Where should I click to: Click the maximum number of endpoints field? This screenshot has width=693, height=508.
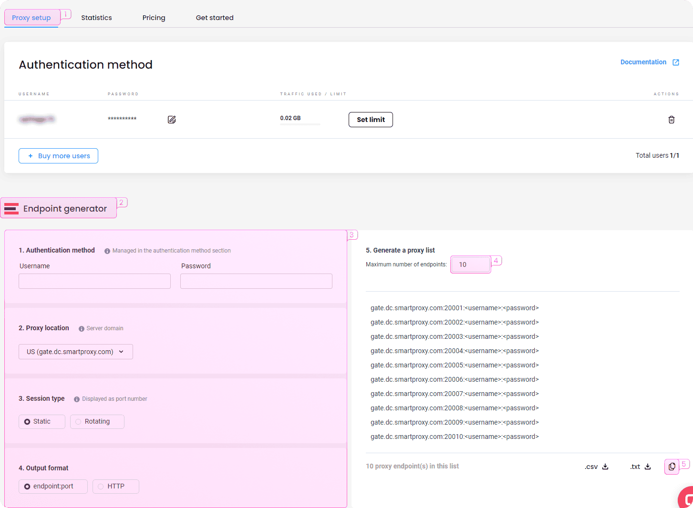pyautogui.click(x=471, y=264)
